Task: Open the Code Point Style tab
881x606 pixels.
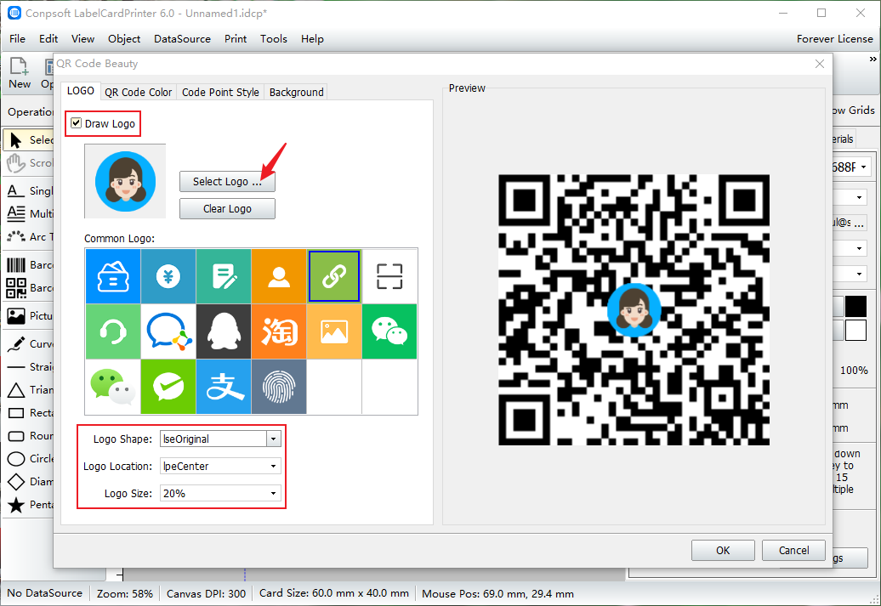Action: [x=220, y=92]
